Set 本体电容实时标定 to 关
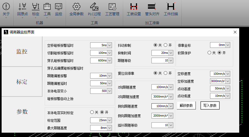Viewport: 249px width, 137px height. click(x=92, y=112)
